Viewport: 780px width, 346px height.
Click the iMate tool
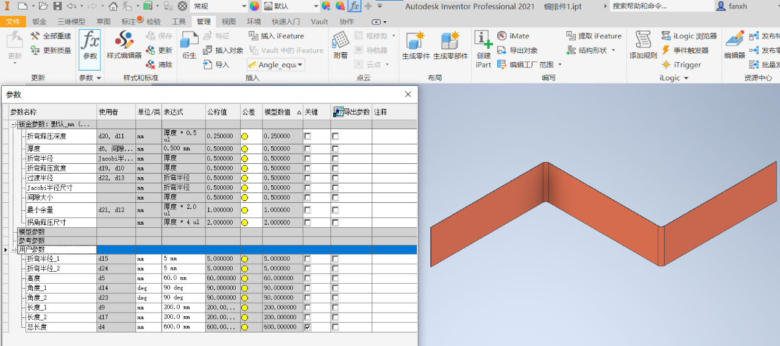pyautogui.click(x=513, y=36)
